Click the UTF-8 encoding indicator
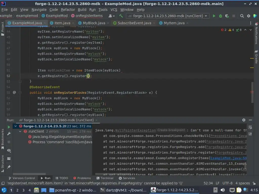This screenshot has width=259, height=194. [227, 183]
